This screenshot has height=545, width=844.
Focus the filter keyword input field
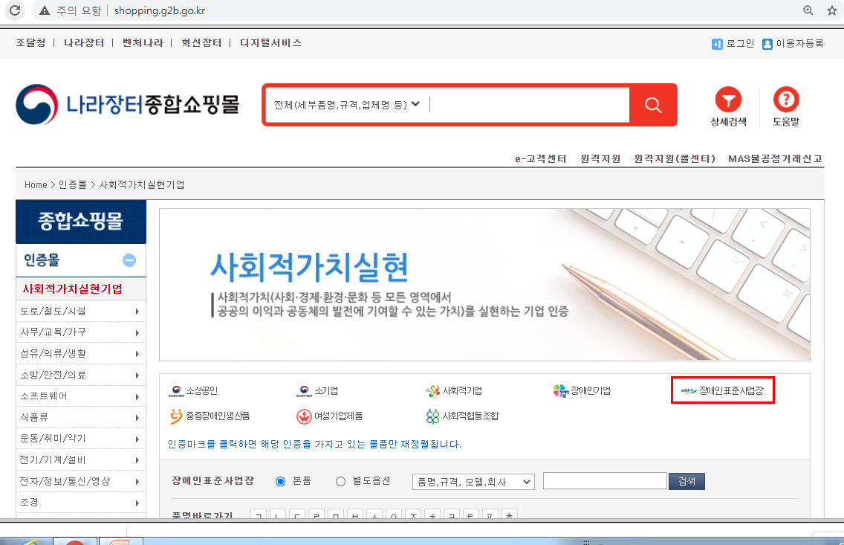pyautogui.click(x=605, y=481)
